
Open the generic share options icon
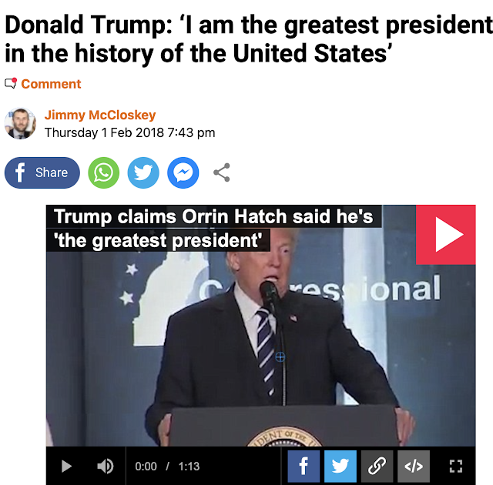pyautogui.click(x=222, y=172)
